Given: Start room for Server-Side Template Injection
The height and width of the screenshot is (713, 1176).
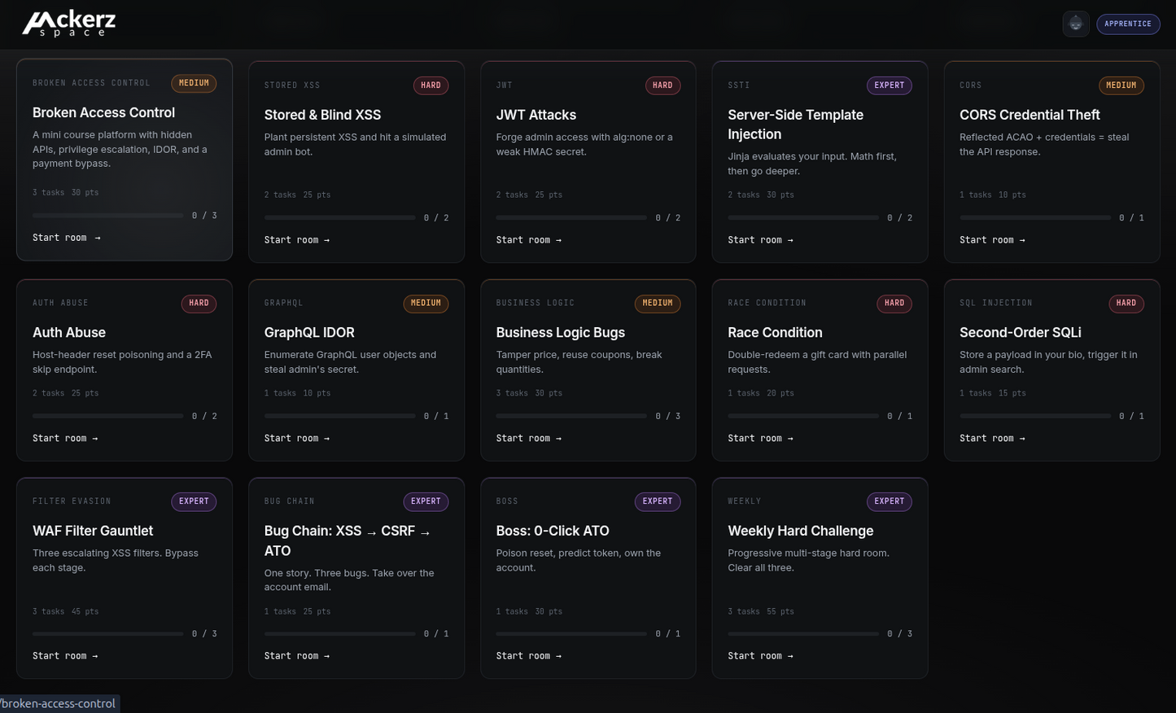Looking at the screenshot, I should coord(760,240).
